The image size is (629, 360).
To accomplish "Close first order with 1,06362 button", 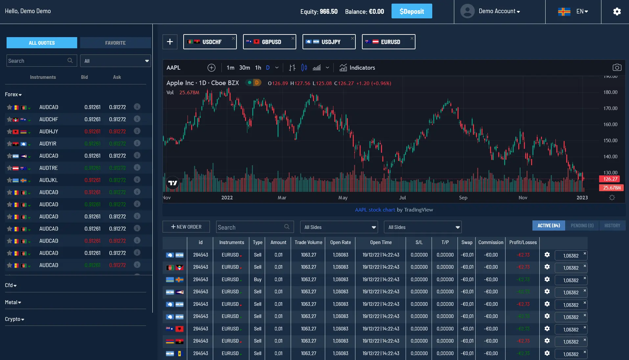I will coord(571,256).
